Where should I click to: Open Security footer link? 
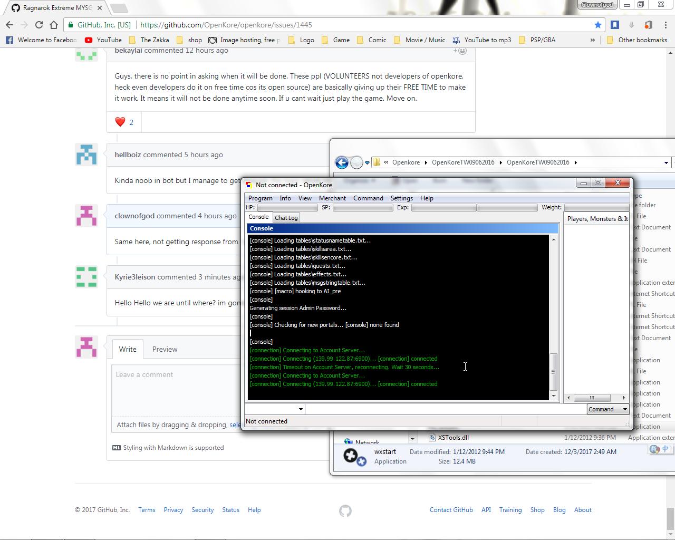point(202,510)
